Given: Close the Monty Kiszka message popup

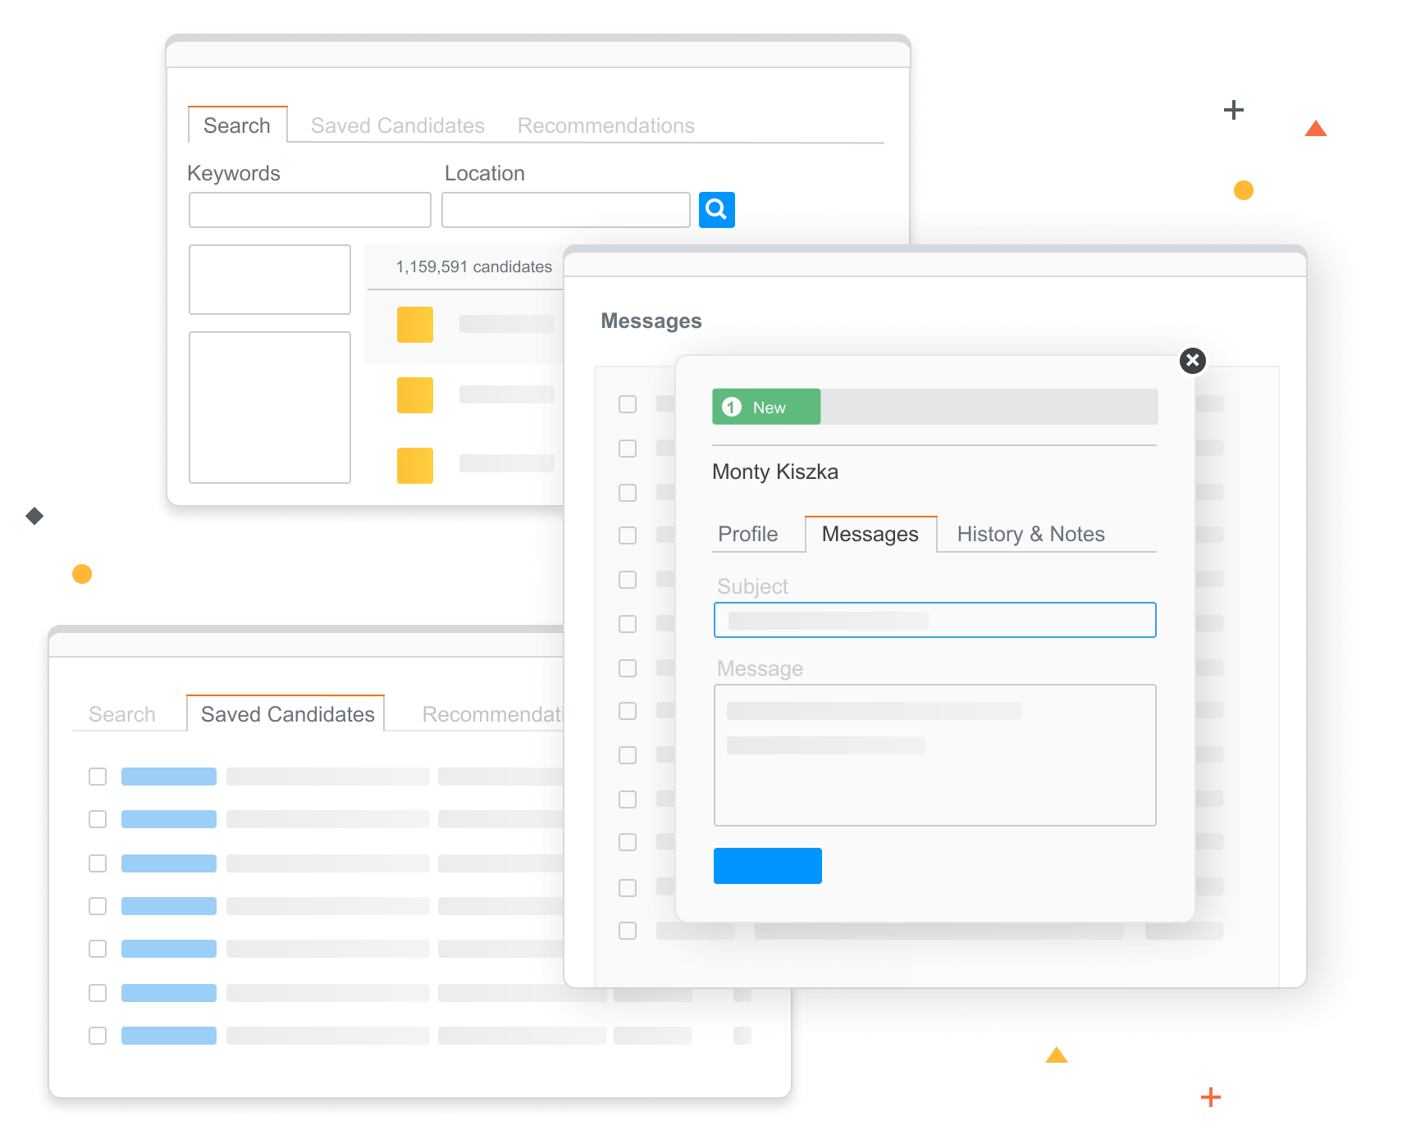Looking at the screenshot, I should click(1193, 360).
